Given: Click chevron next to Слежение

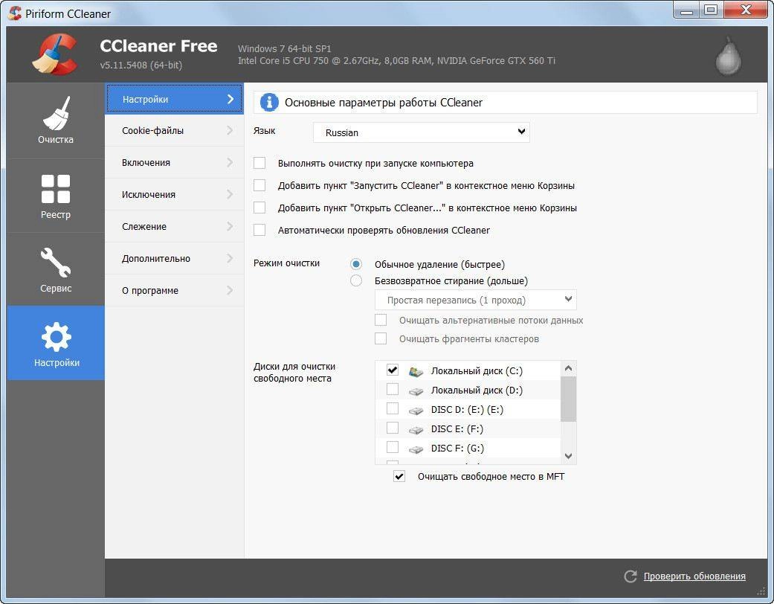Looking at the screenshot, I should point(230,226).
